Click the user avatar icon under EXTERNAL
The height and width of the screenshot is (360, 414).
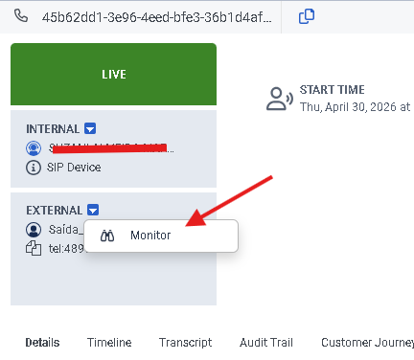pyautogui.click(x=34, y=230)
